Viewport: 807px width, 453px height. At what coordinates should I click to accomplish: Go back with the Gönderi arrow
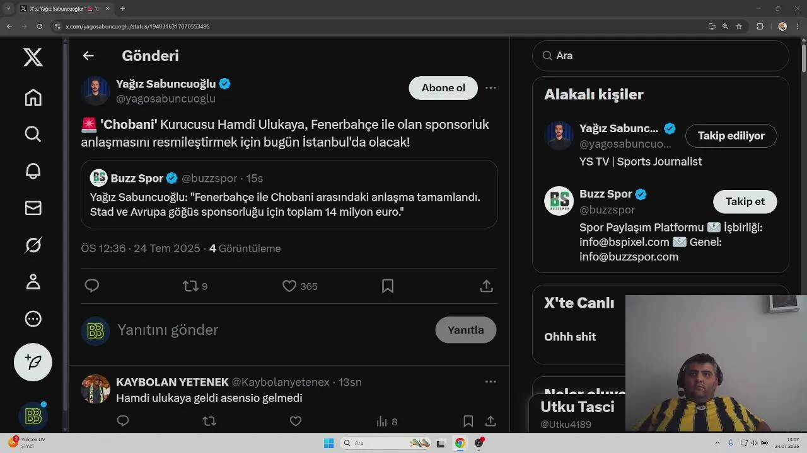pyautogui.click(x=88, y=55)
